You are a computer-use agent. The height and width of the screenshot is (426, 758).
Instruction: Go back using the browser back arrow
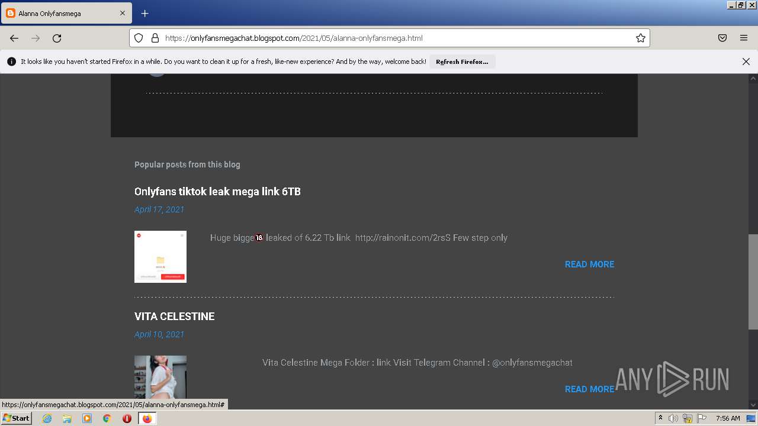[x=14, y=38]
